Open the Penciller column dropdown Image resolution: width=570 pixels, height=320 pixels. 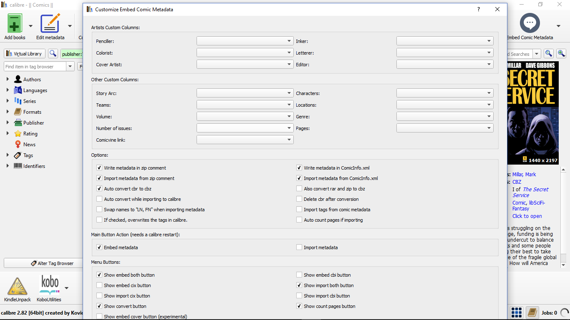[245, 41]
